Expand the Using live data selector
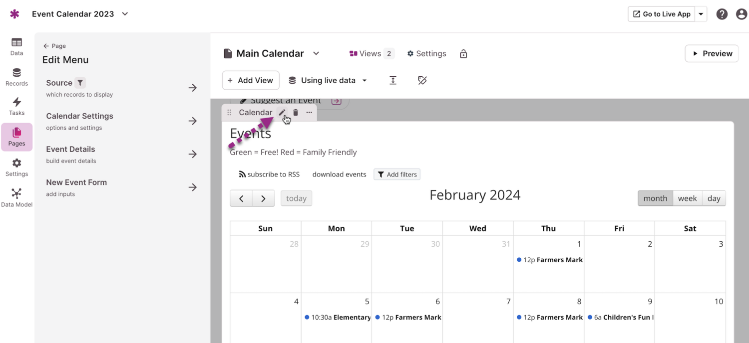Screen dimensions: 749x343 (x=365, y=80)
